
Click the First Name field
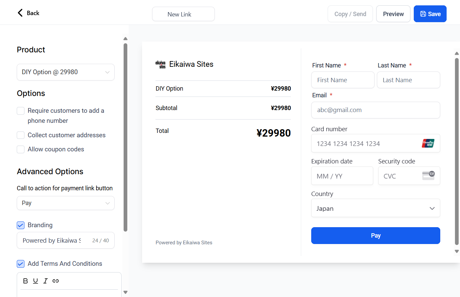343,80
